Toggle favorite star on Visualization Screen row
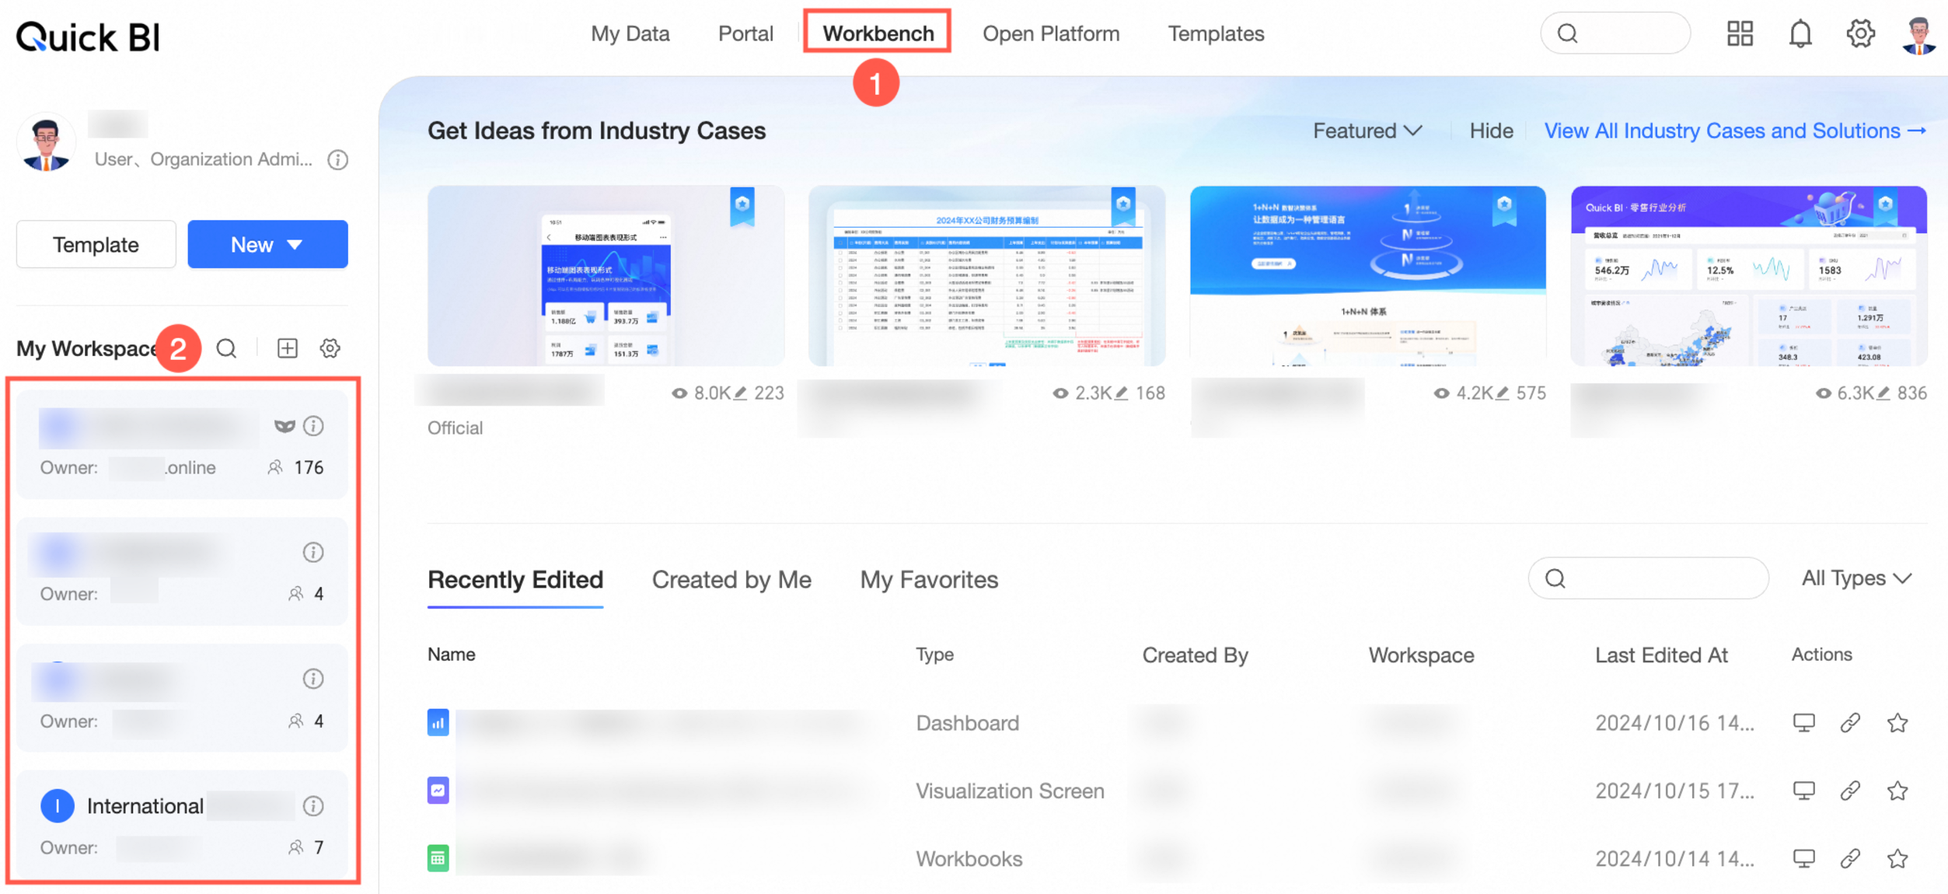The height and width of the screenshot is (894, 1948). [1897, 791]
